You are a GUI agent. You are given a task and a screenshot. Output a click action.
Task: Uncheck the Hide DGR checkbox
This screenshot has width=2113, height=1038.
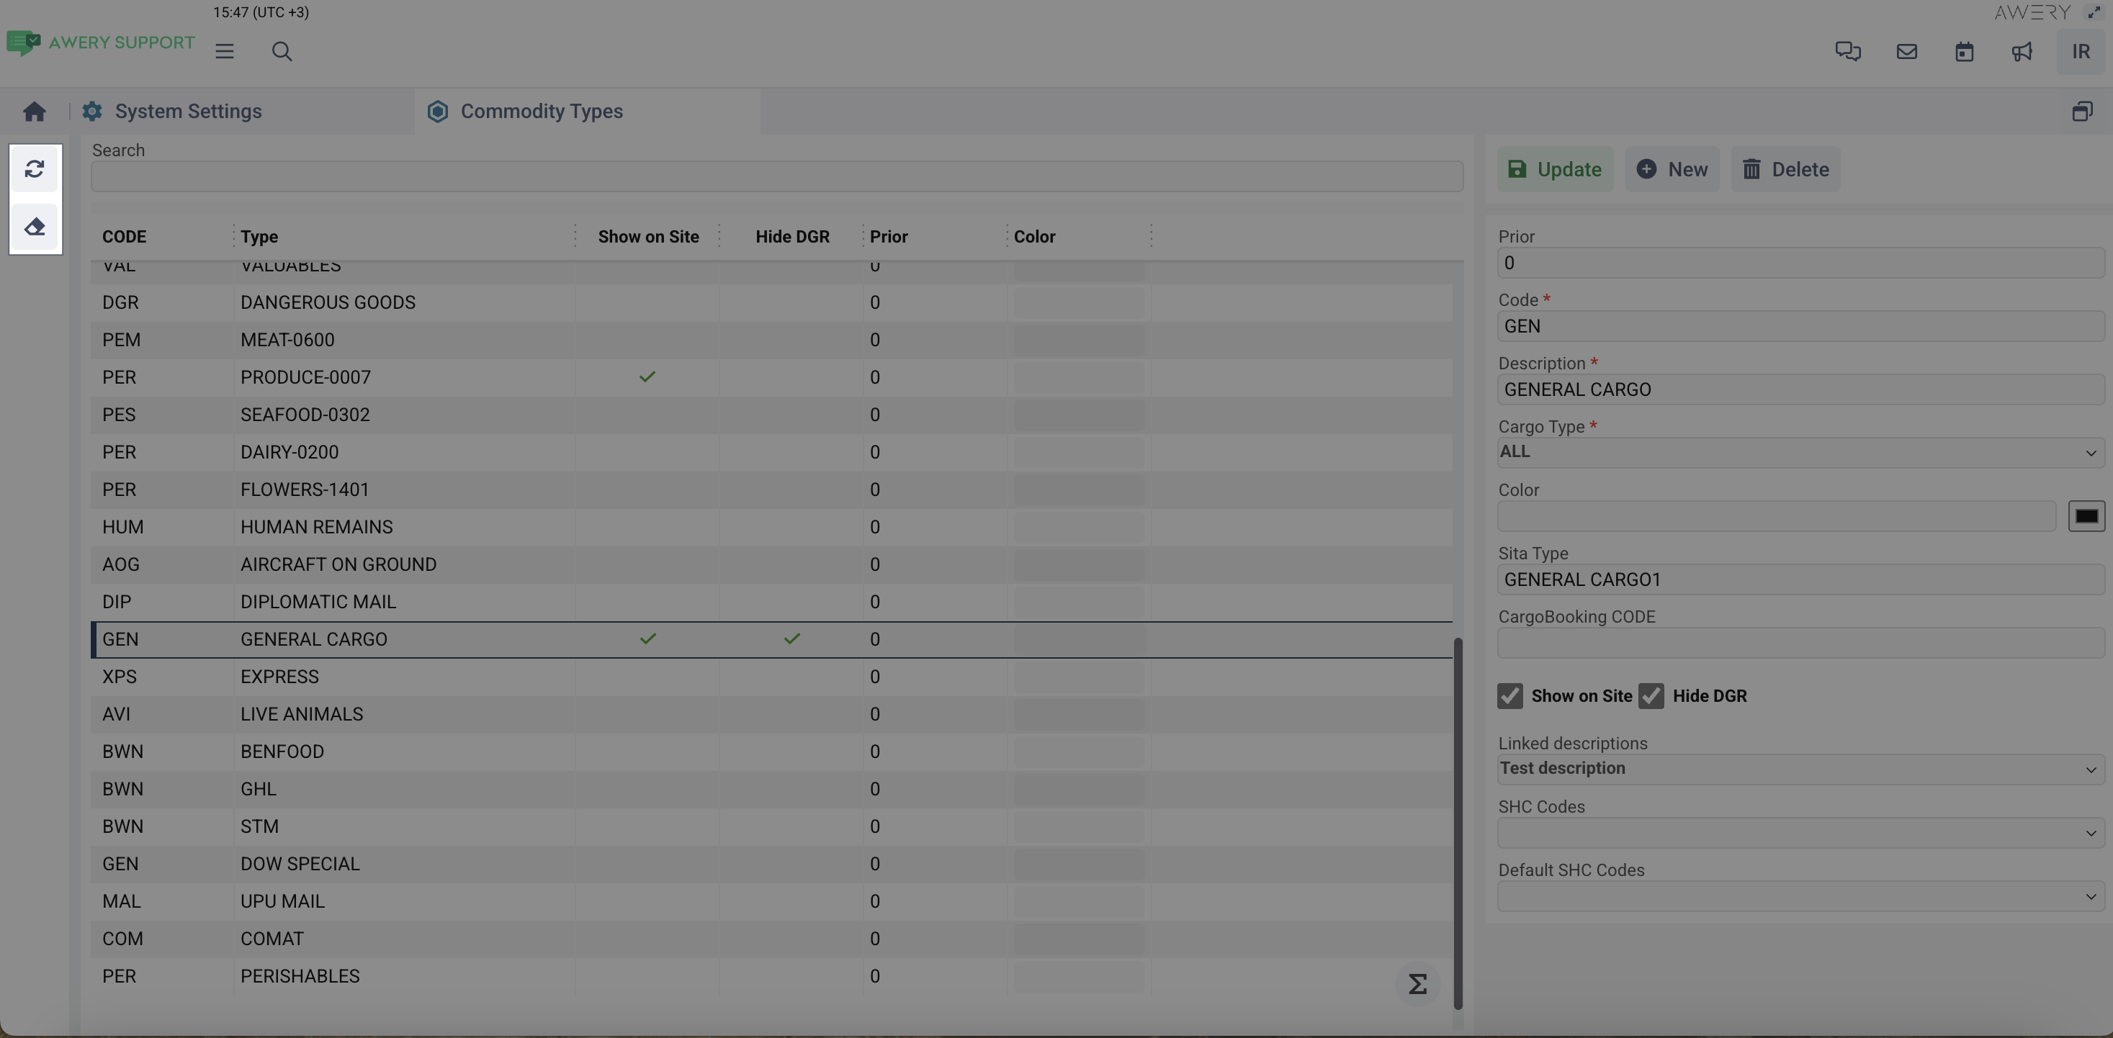(x=1651, y=696)
